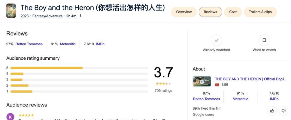Open THE BOY AND THE HERON trailer title link
The image size is (291, 120).
[x=251, y=79]
